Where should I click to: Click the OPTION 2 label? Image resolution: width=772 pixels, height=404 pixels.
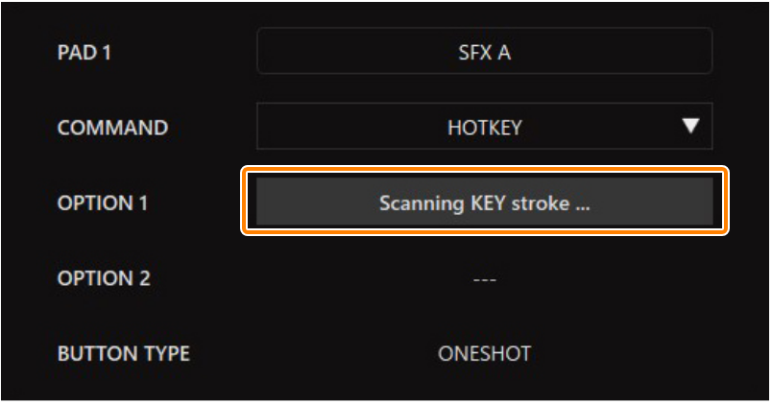tap(104, 278)
